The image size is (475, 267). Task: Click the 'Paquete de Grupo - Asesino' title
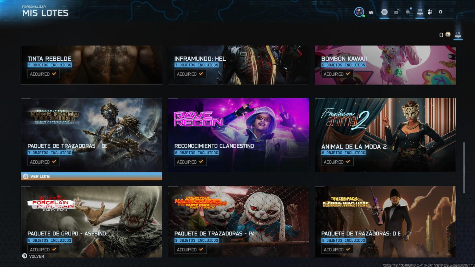click(67, 234)
